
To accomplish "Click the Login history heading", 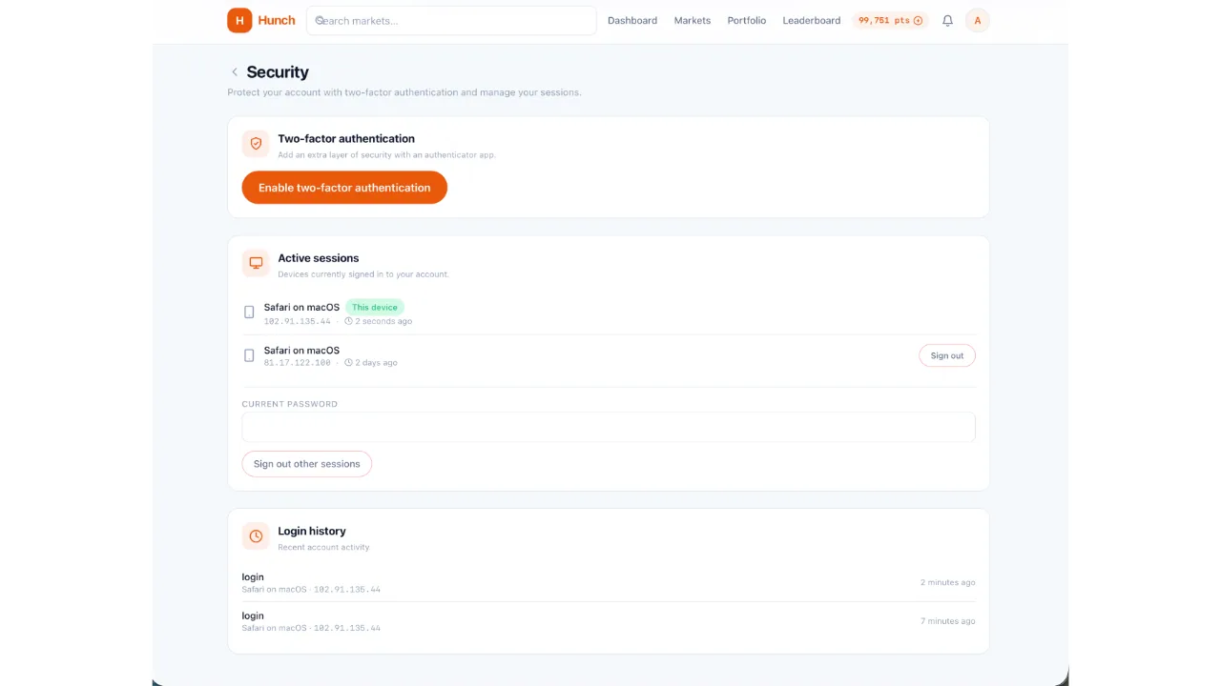I will [312, 531].
